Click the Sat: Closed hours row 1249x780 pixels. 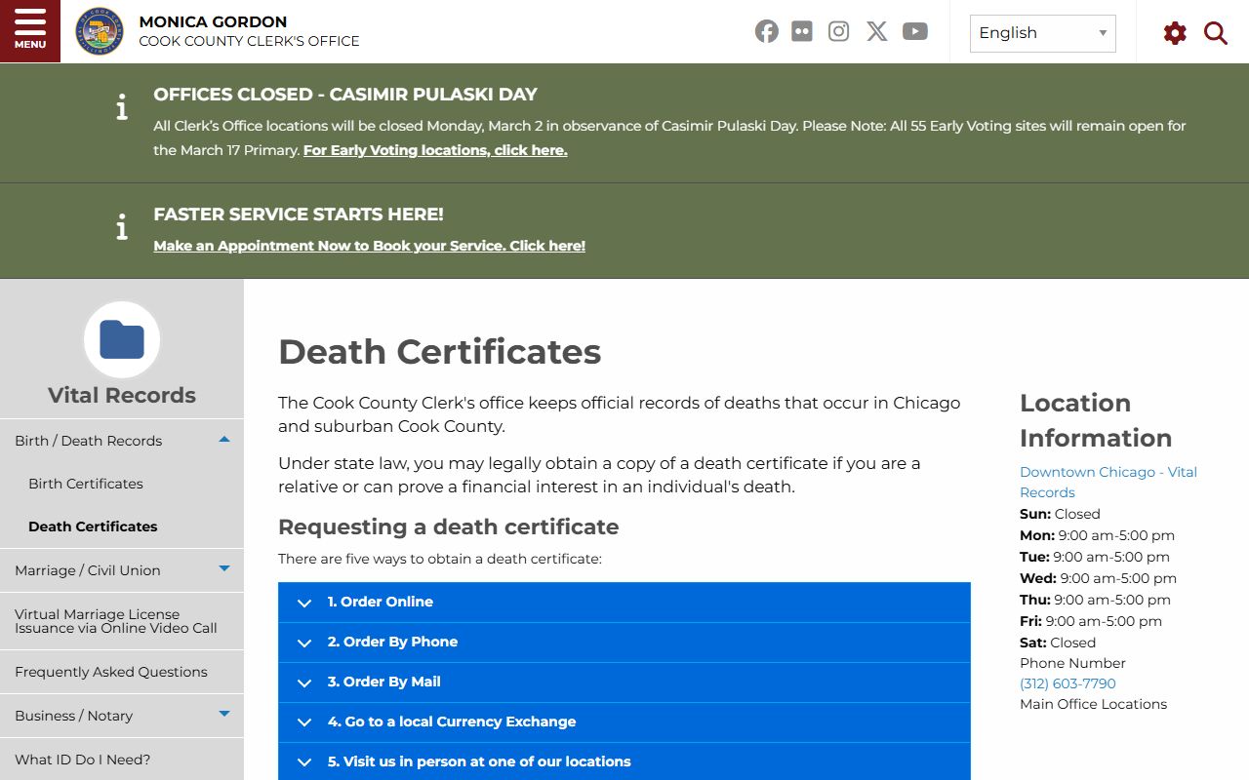(x=1058, y=643)
